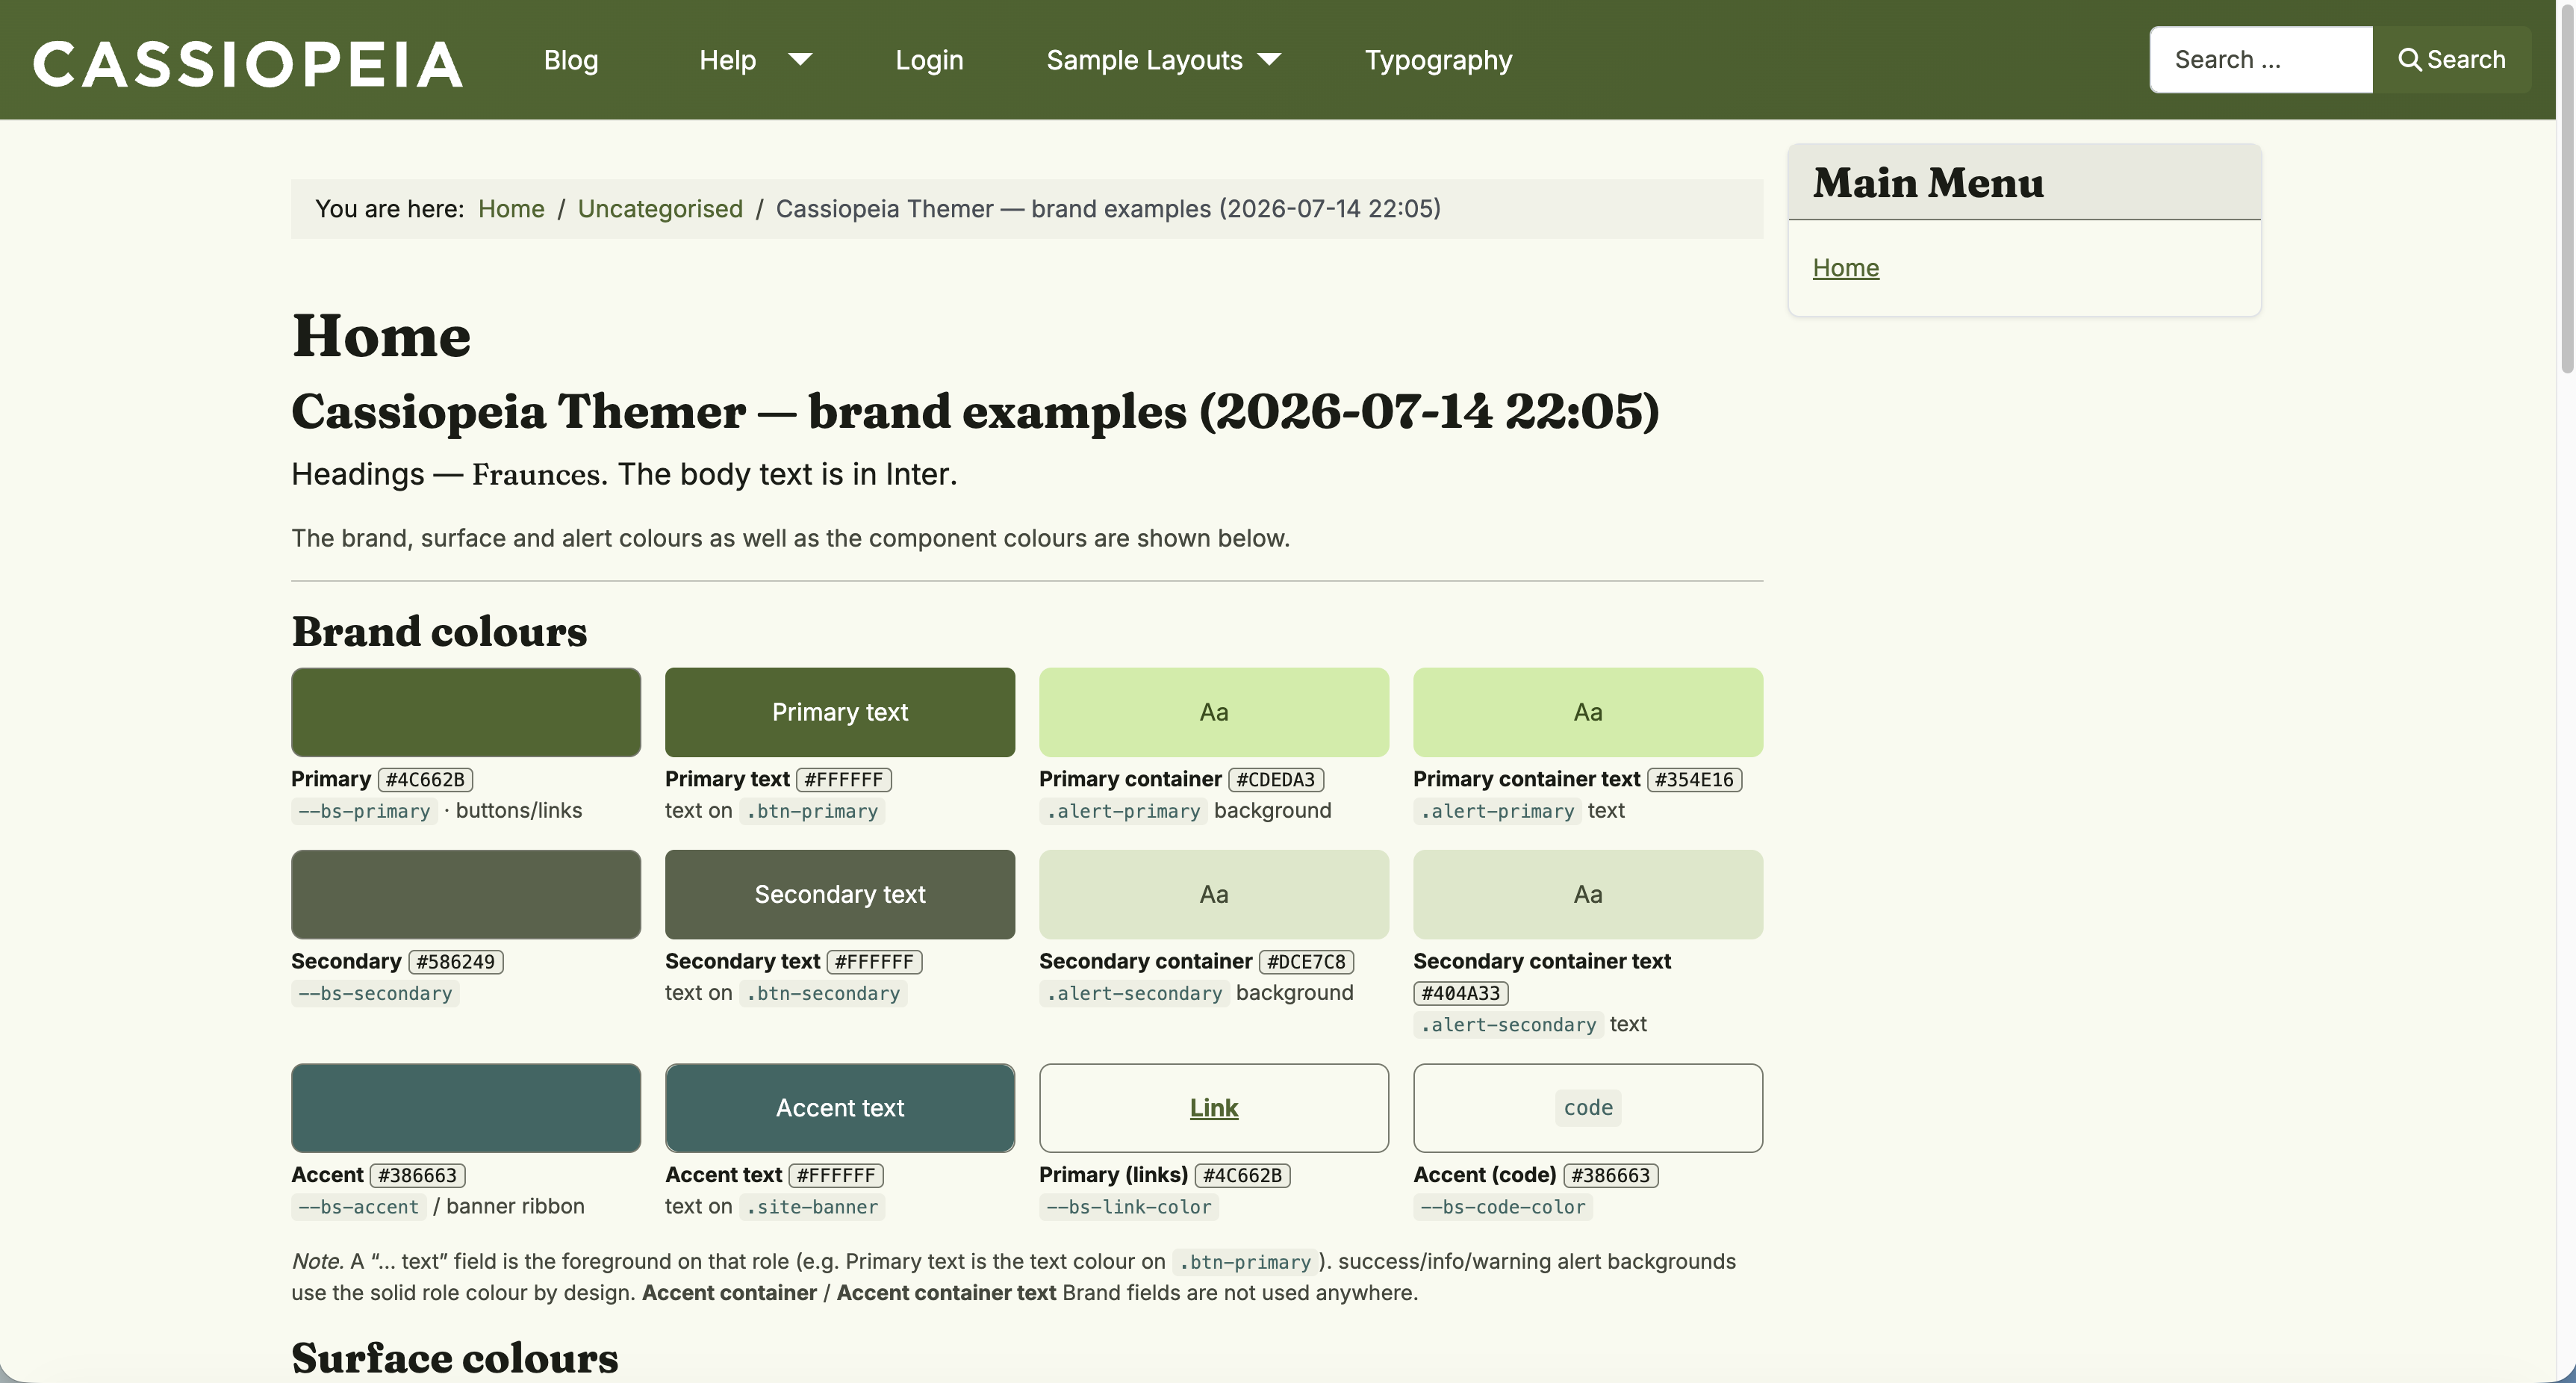Click the Secondary container text swatch

1588,894
